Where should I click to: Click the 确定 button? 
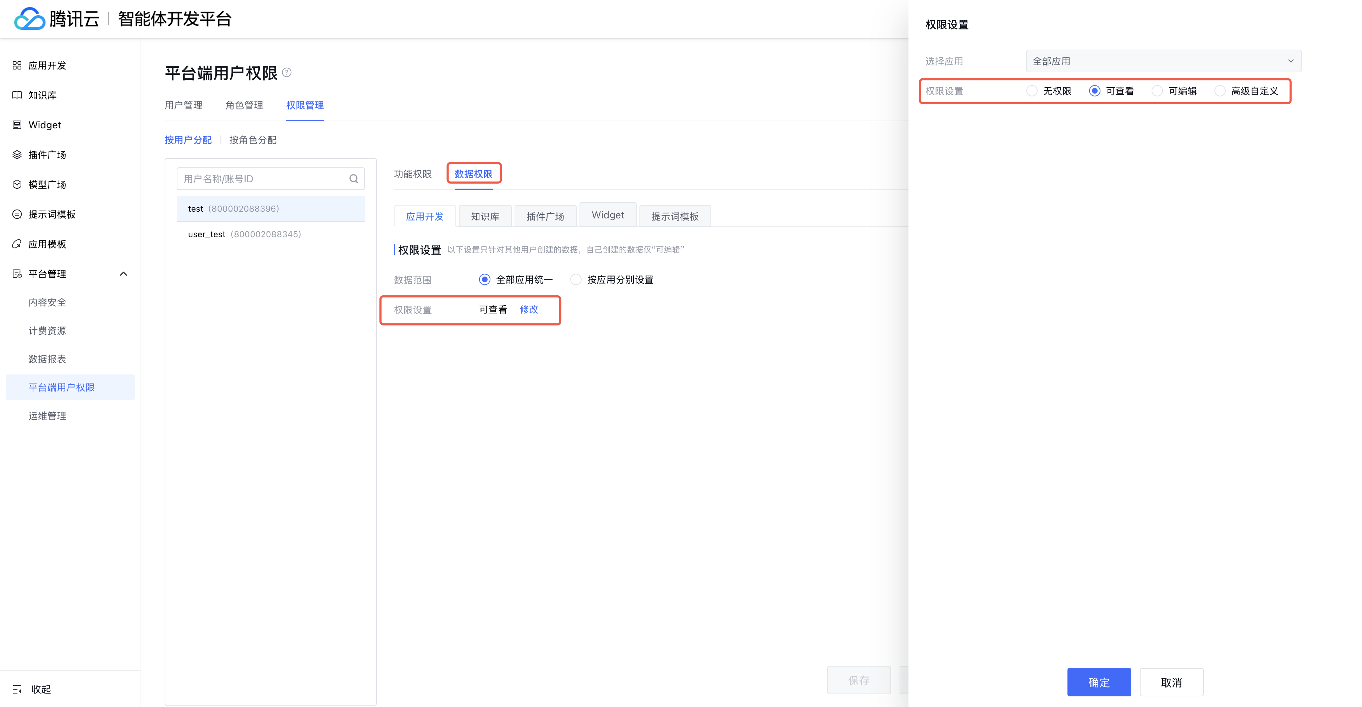click(x=1099, y=682)
